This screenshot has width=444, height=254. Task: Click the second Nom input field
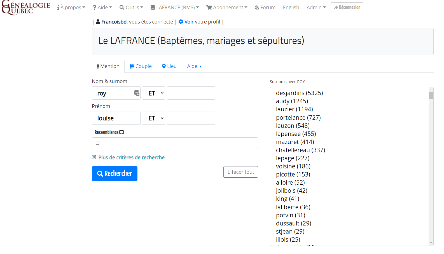coord(191,93)
